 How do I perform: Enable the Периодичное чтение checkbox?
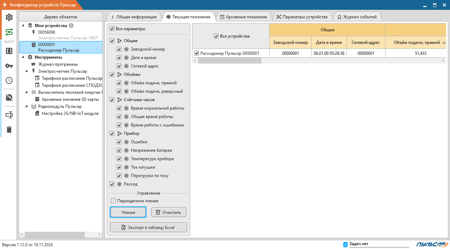pos(113,201)
